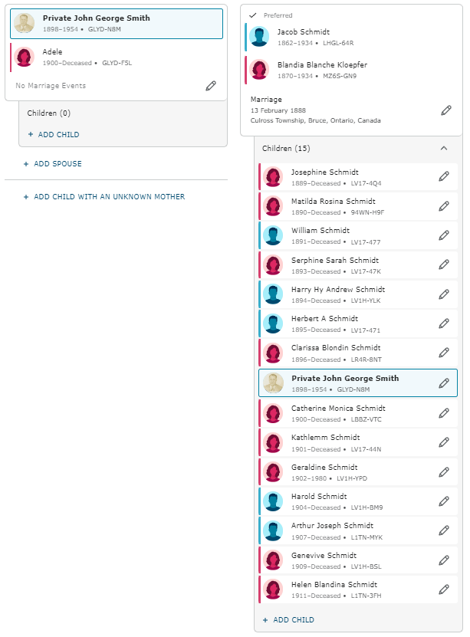This screenshot has width=470, height=637.
Task: Click pencil icon for Arthur Joseph Schmidt
Action: coord(443,530)
